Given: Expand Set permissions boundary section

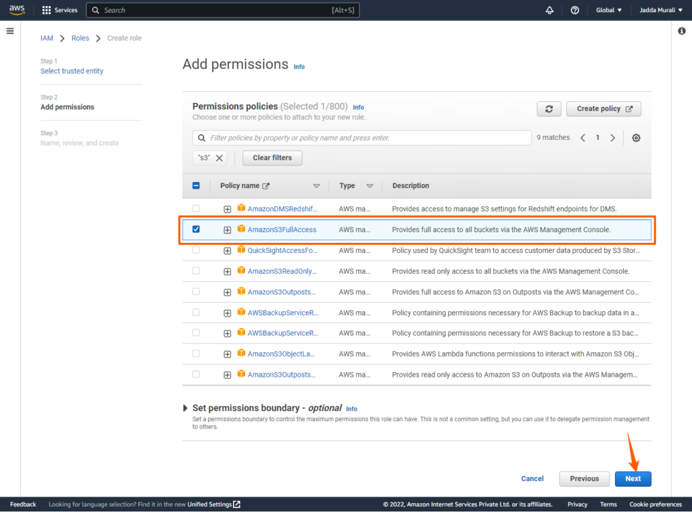Looking at the screenshot, I should pos(185,409).
